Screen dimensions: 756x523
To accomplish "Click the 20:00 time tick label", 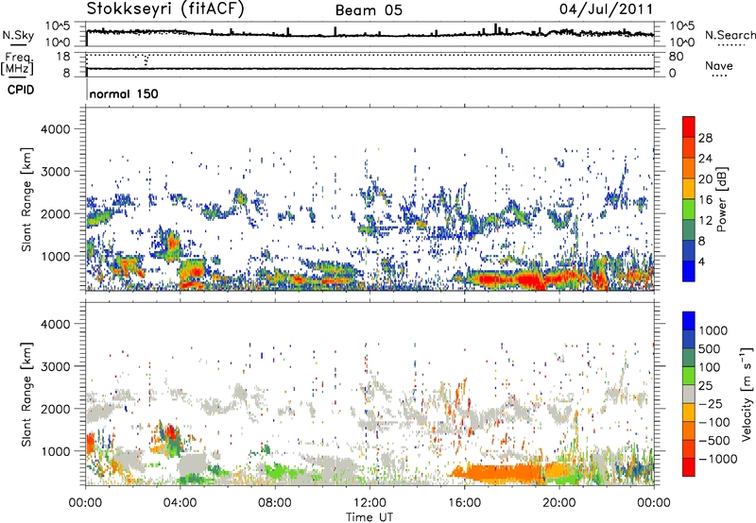I will 558,503.
